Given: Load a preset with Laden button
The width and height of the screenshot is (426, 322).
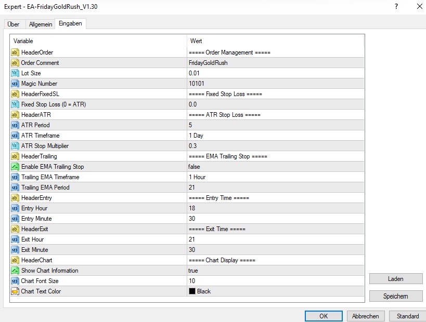Looking at the screenshot, I should pos(395,278).
